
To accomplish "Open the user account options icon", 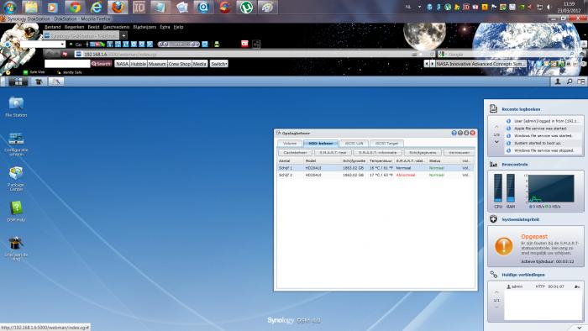I will (558, 81).
